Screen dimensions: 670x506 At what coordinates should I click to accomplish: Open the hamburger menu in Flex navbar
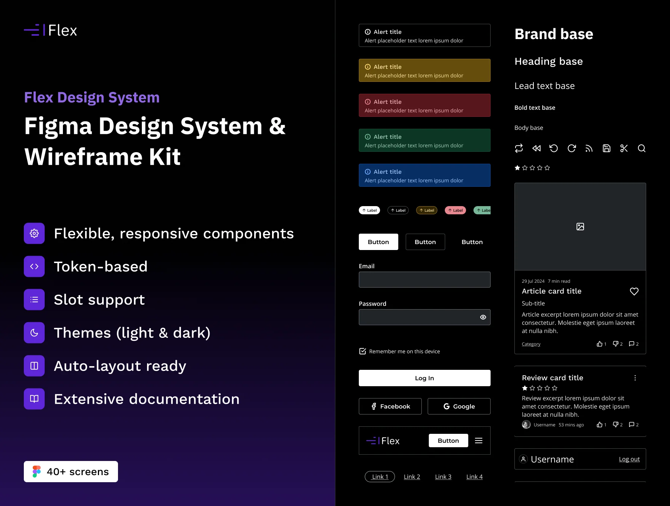pyautogui.click(x=479, y=441)
